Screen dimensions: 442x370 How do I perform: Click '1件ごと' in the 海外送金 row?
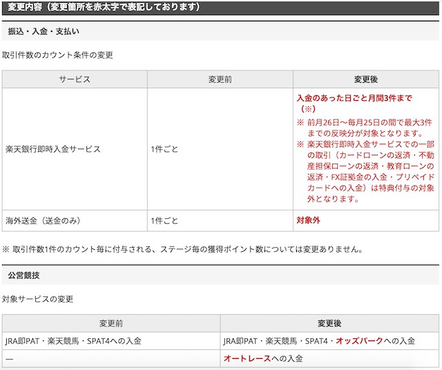pos(164,221)
